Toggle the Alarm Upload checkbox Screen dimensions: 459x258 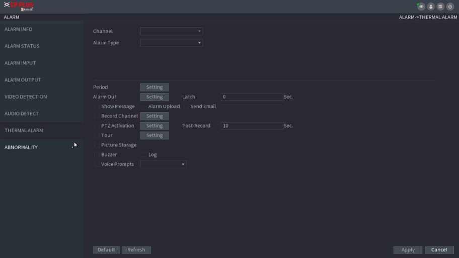click(144, 107)
